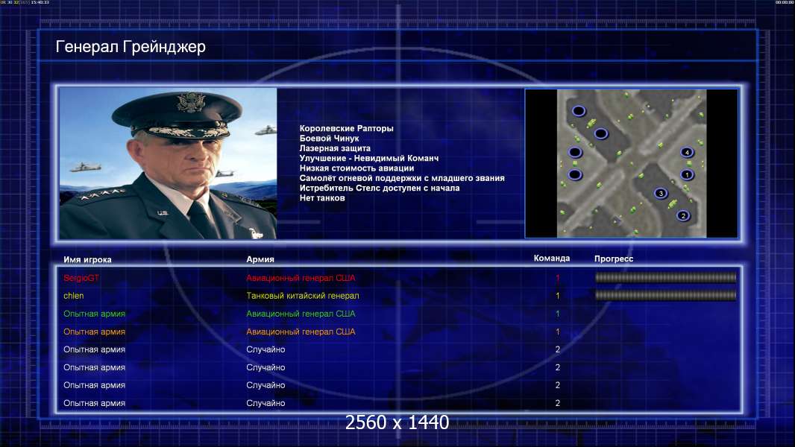Click 'Истребитель Стелс доступен с начала'
Viewport: 795px width, 447px height.
pyautogui.click(x=380, y=188)
